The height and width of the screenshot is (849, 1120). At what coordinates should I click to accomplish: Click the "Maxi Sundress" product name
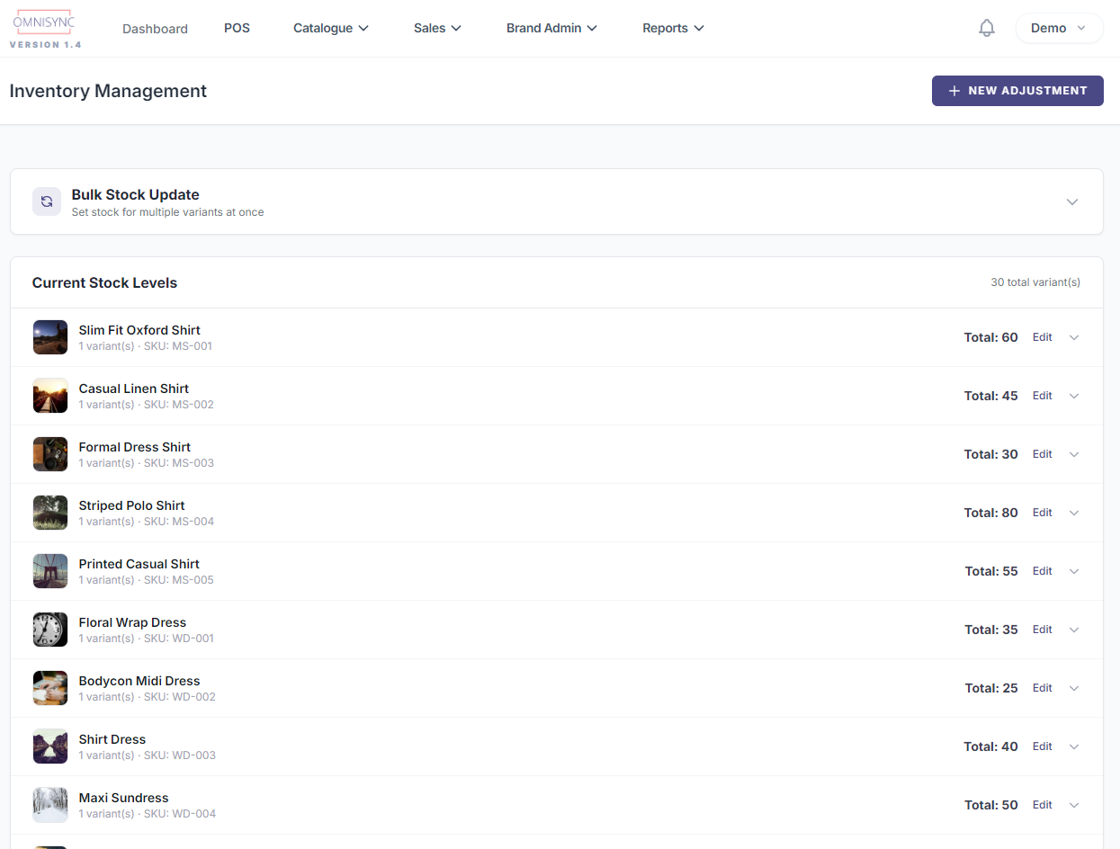123,798
